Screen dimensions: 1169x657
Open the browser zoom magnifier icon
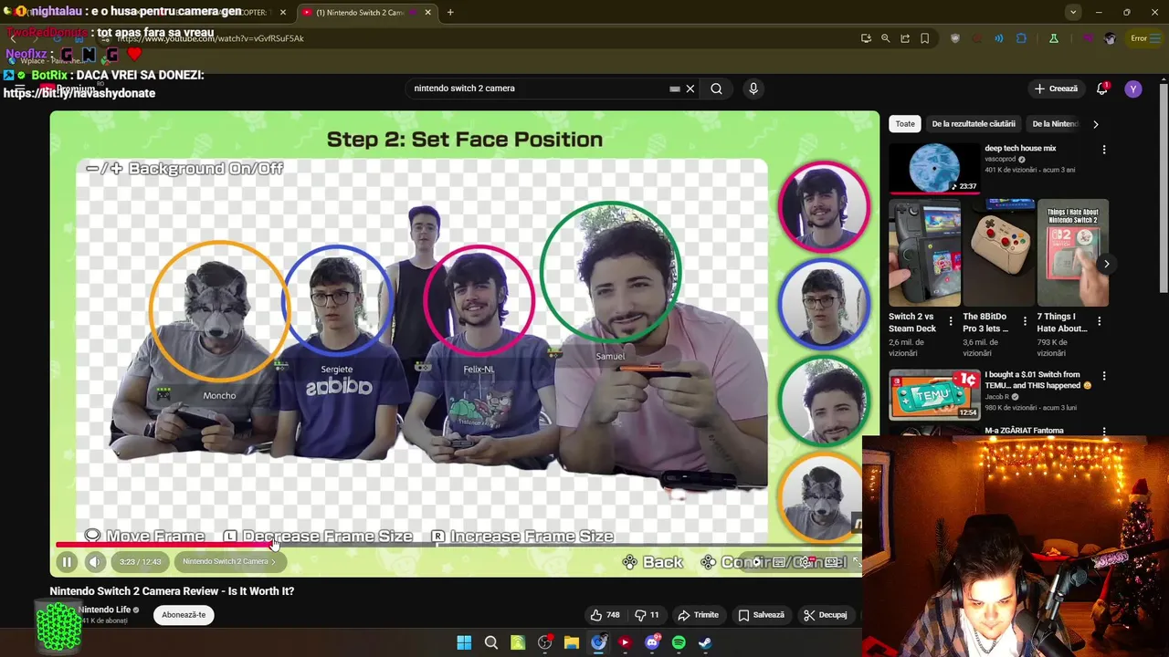tap(885, 38)
